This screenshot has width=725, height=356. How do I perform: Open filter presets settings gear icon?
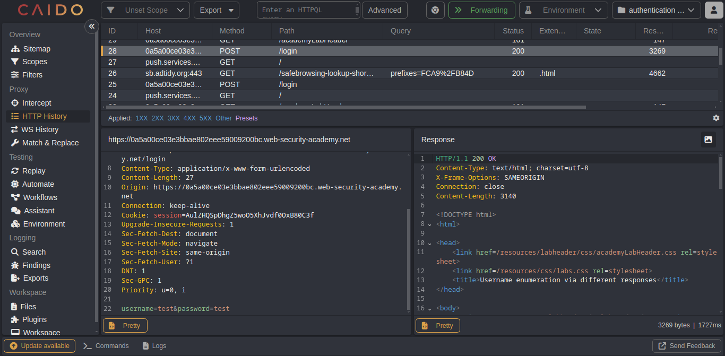(x=716, y=118)
